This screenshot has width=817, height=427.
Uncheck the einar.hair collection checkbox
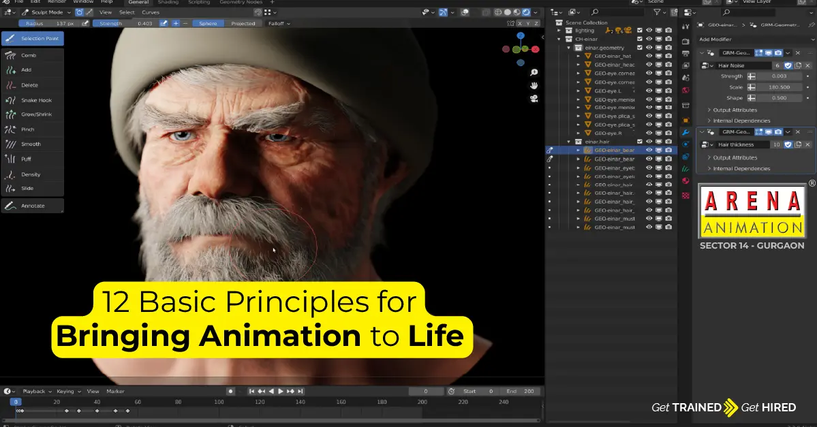coord(641,140)
